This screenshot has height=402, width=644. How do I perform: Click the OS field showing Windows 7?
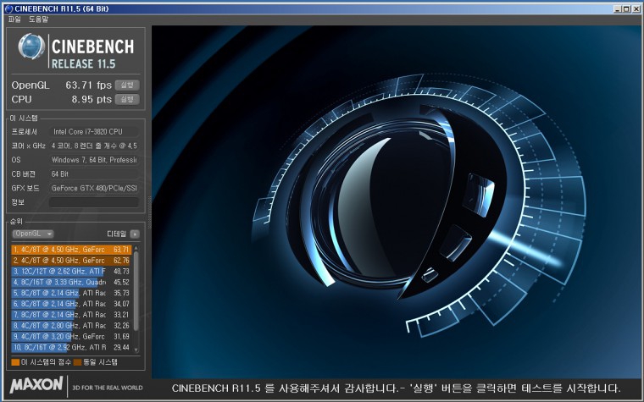[94, 160]
